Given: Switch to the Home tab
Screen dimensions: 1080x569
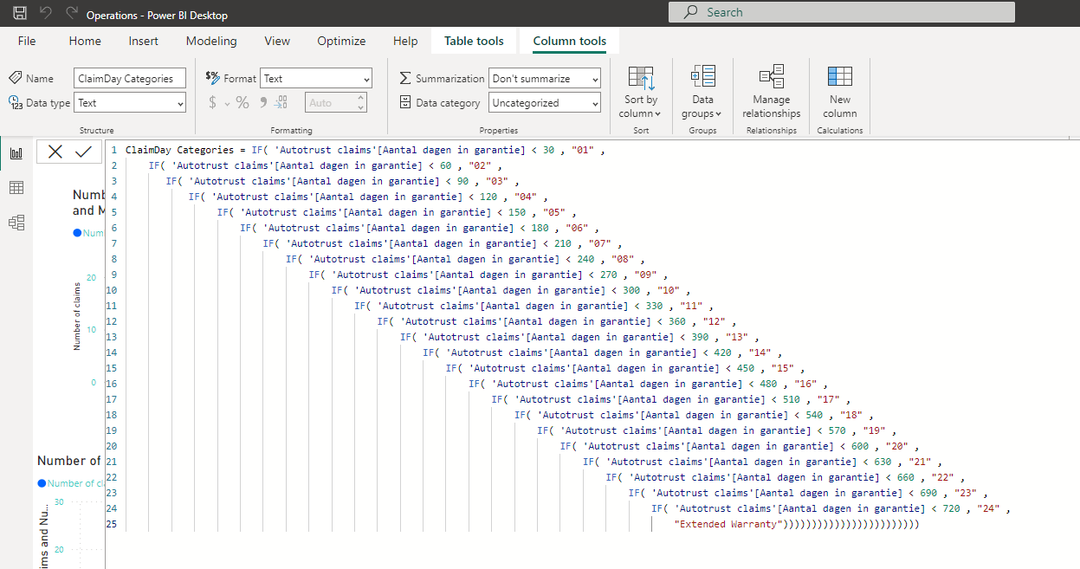Looking at the screenshot, I should 85,41.
